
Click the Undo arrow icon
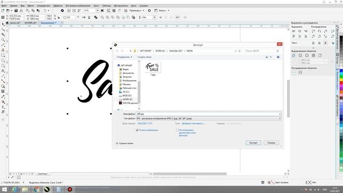tap(45, 11)
